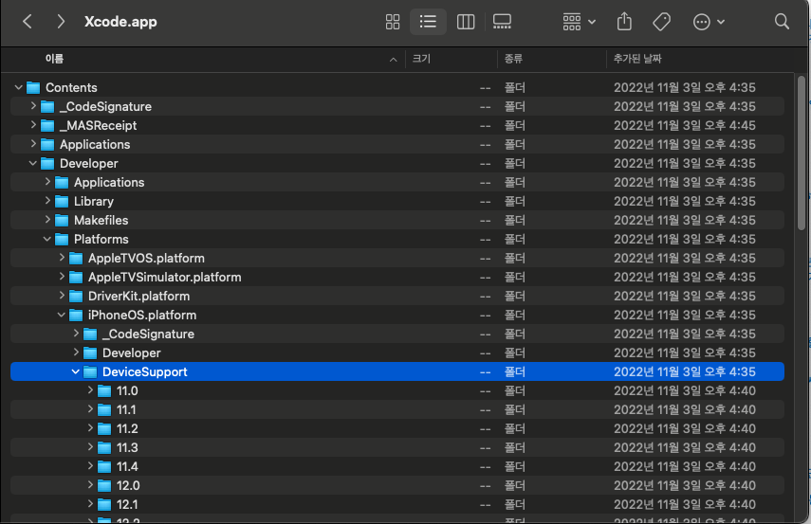Expand AppleTVSimulator.platform
Viewport: 811px width, 524px height.
click(62, 277)
